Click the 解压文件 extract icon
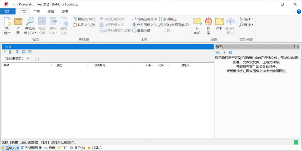 pos(53,21)
